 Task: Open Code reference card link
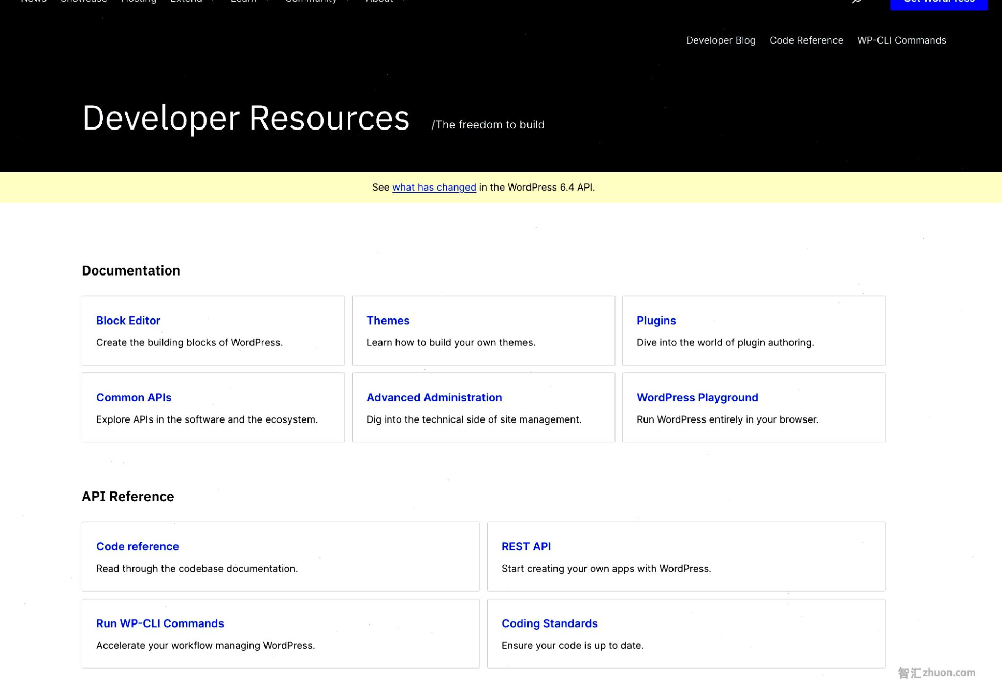tap(137, 547)
